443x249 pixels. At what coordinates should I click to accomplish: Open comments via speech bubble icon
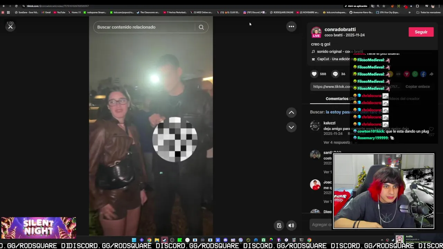(335, 74)
